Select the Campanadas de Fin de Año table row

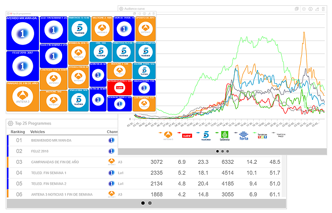click(142, 162)
